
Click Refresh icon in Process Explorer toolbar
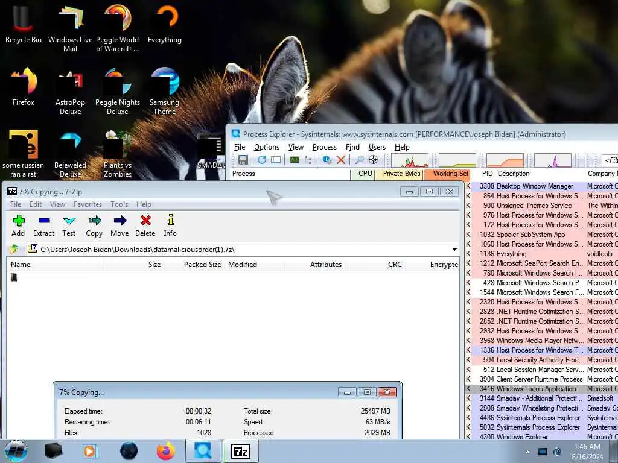click(262, 159)
